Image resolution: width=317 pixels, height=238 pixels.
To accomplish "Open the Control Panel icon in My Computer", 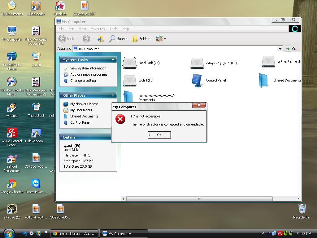I will [197, 81].
